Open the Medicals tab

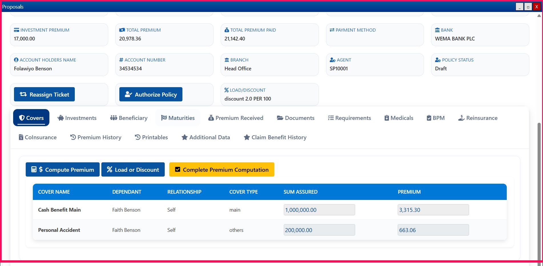click(x=399, y=118)
